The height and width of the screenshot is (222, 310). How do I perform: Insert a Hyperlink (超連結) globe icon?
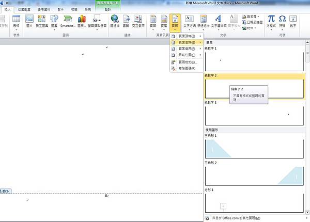click(x=115, y=21)
